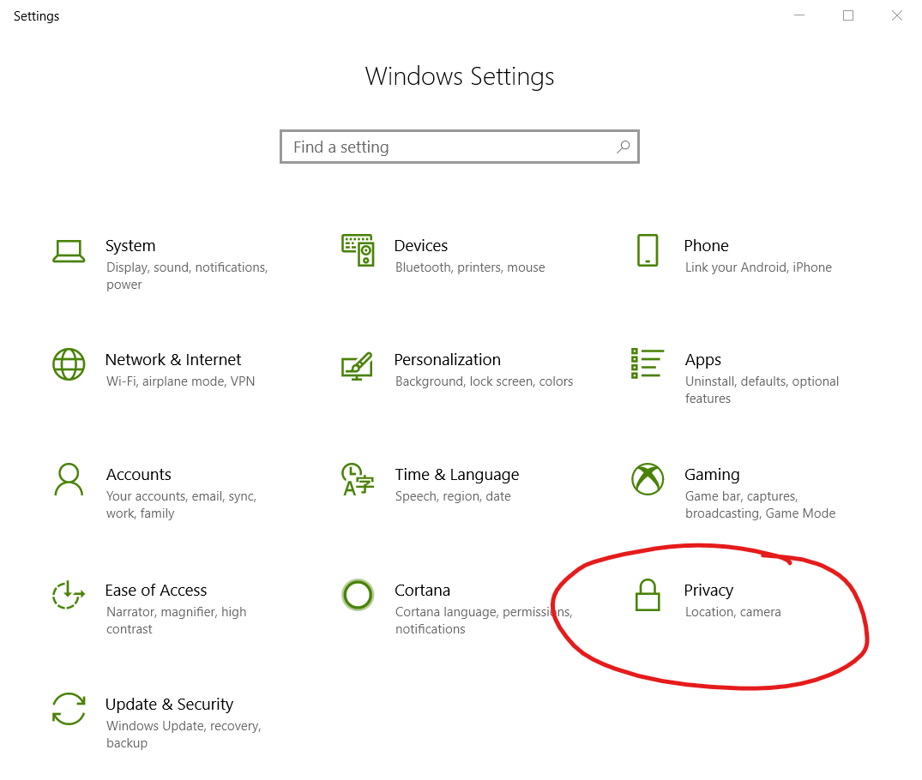Click the Network & Internet globe icon
The height and width of the screenshot is (780, 922).
click(x=69, y=364)
